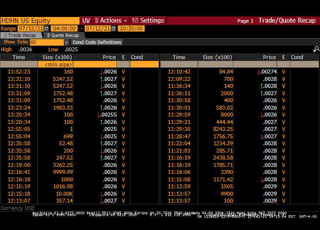Click Cond Code Definitions button

point(97,42)
